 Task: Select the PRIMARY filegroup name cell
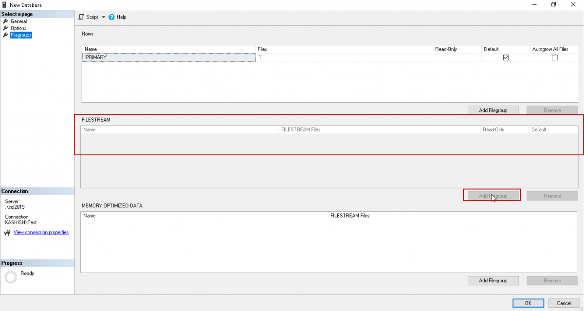tap(169, 57)
